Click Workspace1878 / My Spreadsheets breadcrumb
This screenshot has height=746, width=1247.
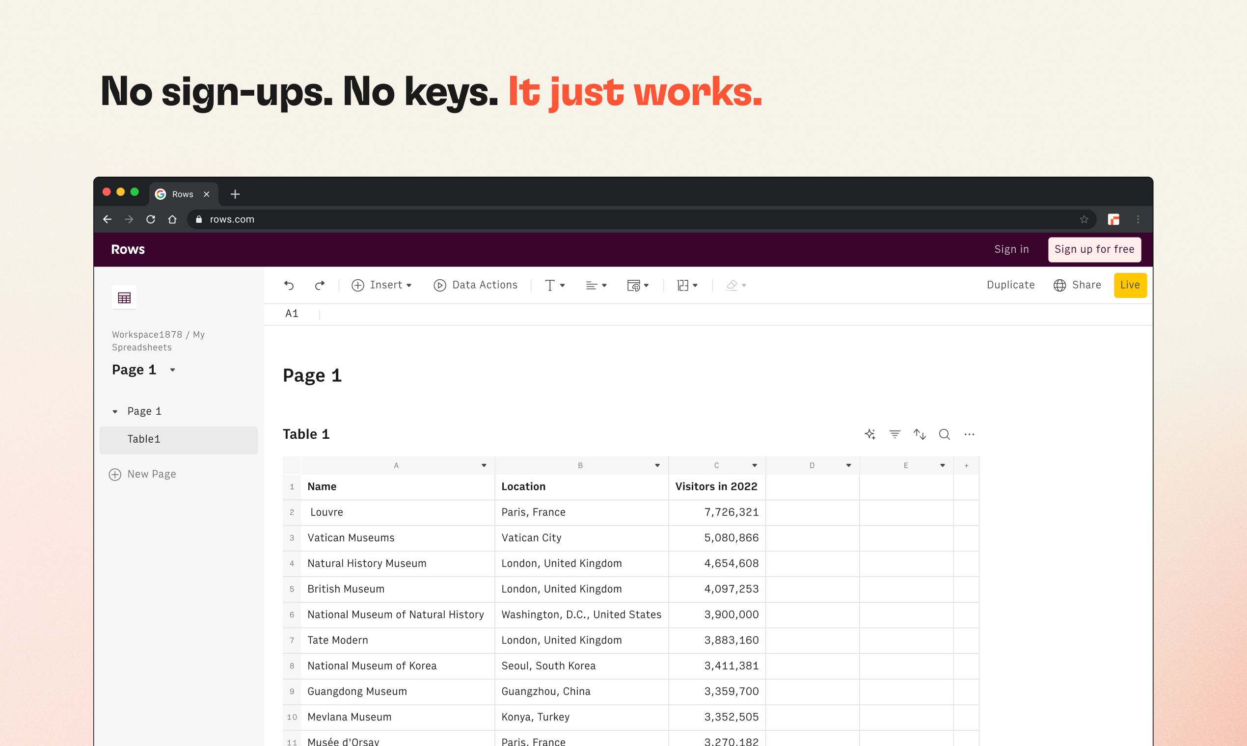point(158,341)
